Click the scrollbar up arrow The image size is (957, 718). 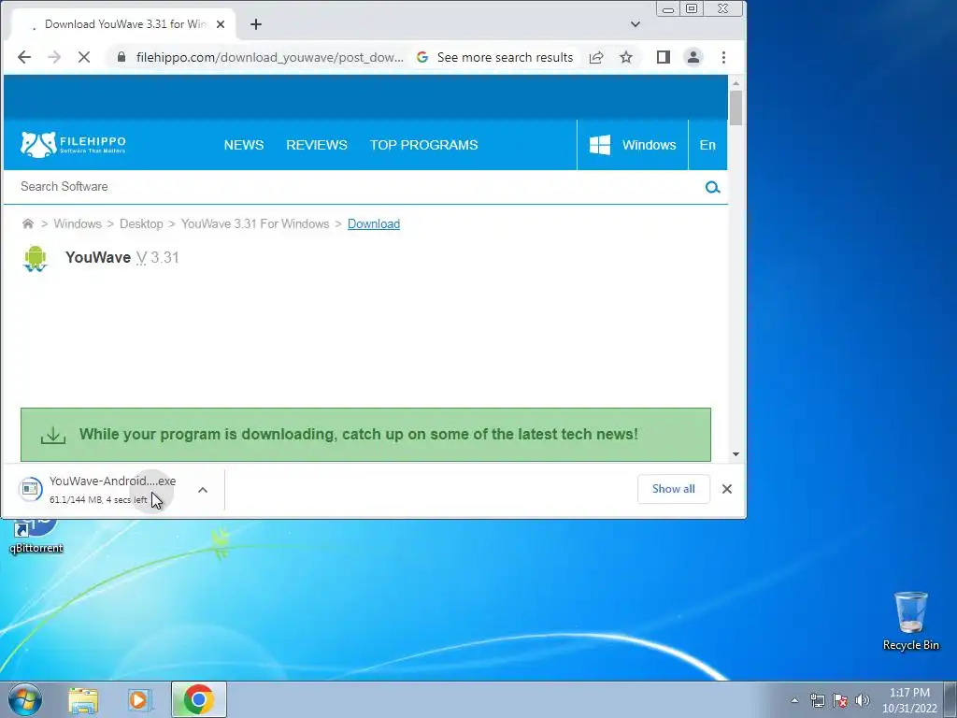tap(736, 83)
